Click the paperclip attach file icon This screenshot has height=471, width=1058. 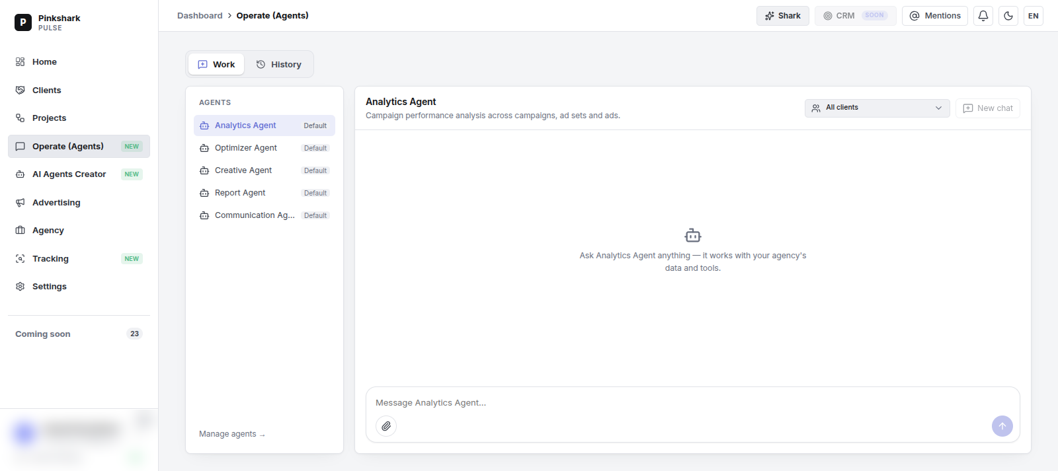(386, 426)
